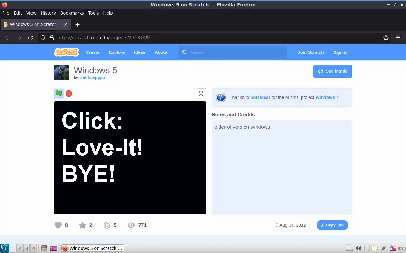
Task: Open the emirhanpppp author profile link
Action: point(92,78)
